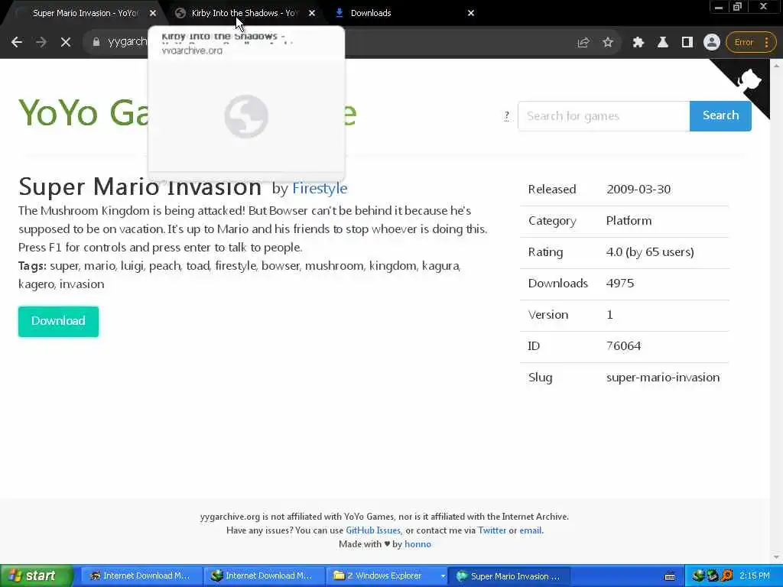Switch to the Downloads tab
Image resolution: width=783 pixels, height=587 pixels.
tap(371, 13)
